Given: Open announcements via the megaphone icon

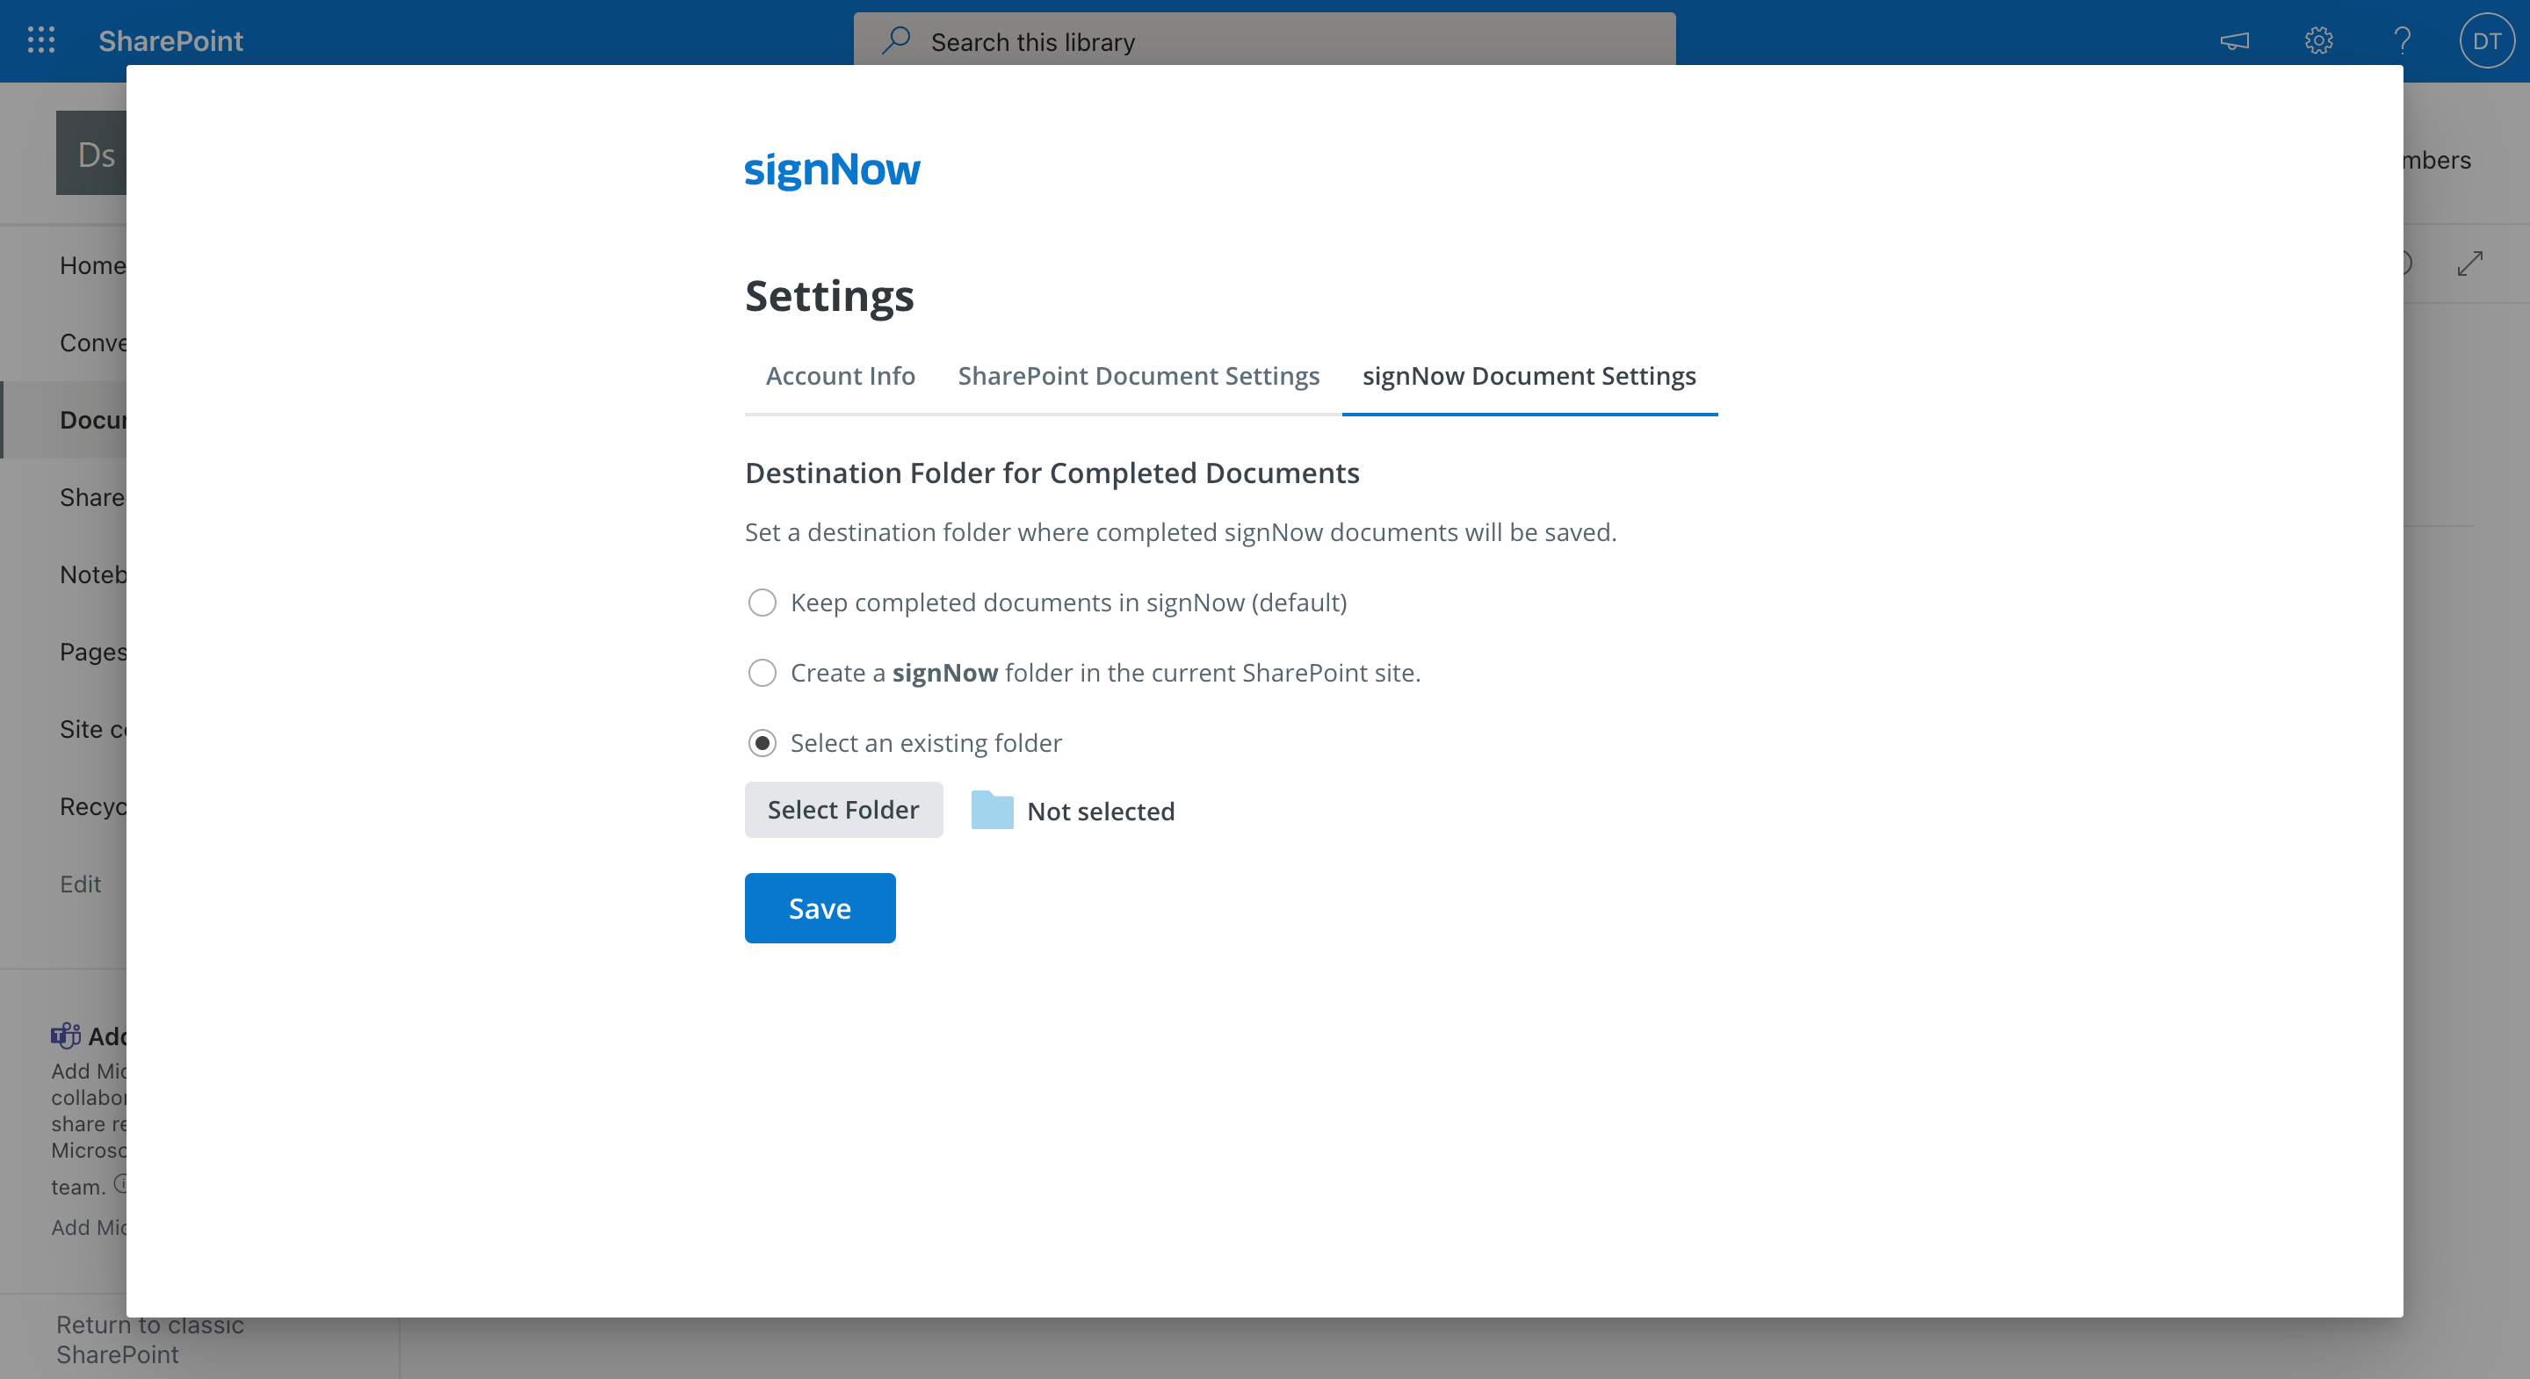Looking at the screenshot, I should [2236, 40].
